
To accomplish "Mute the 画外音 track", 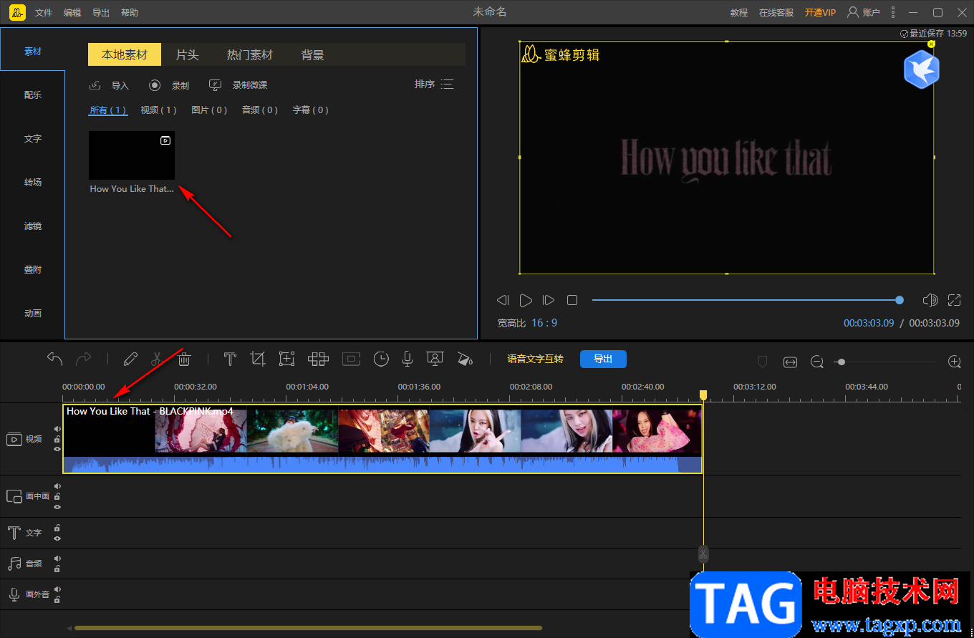I will 57,589.
